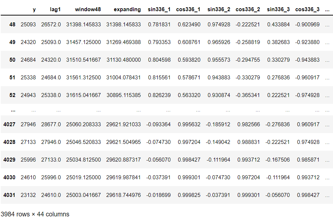Click the y value 23132 in last row
The height and width of the screenshot is (220, 333).
click(x=29, y=195)
